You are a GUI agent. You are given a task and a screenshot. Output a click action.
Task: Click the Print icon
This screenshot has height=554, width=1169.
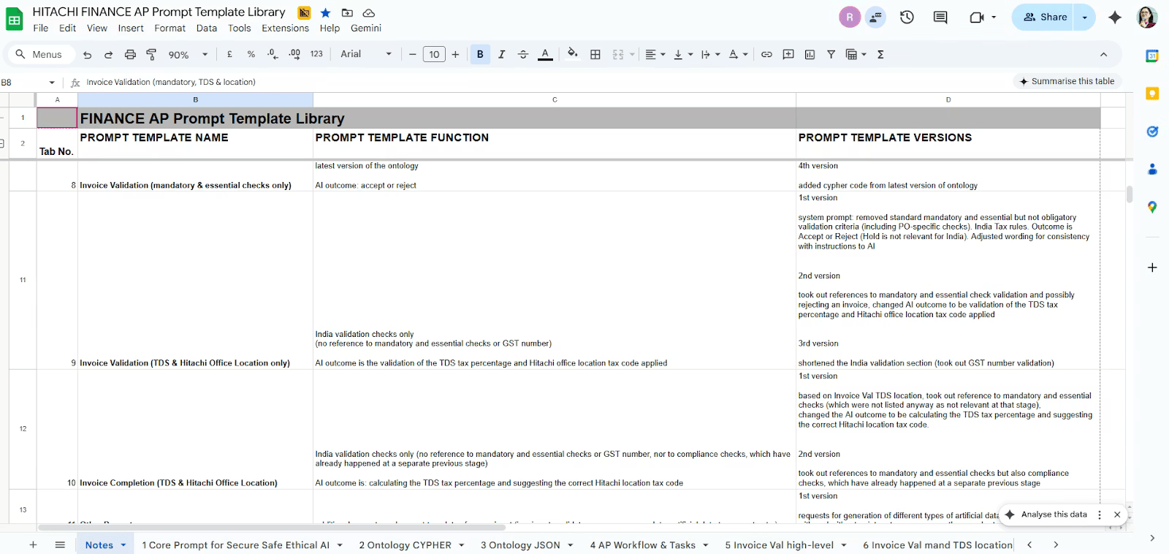[x=130, y=55]
